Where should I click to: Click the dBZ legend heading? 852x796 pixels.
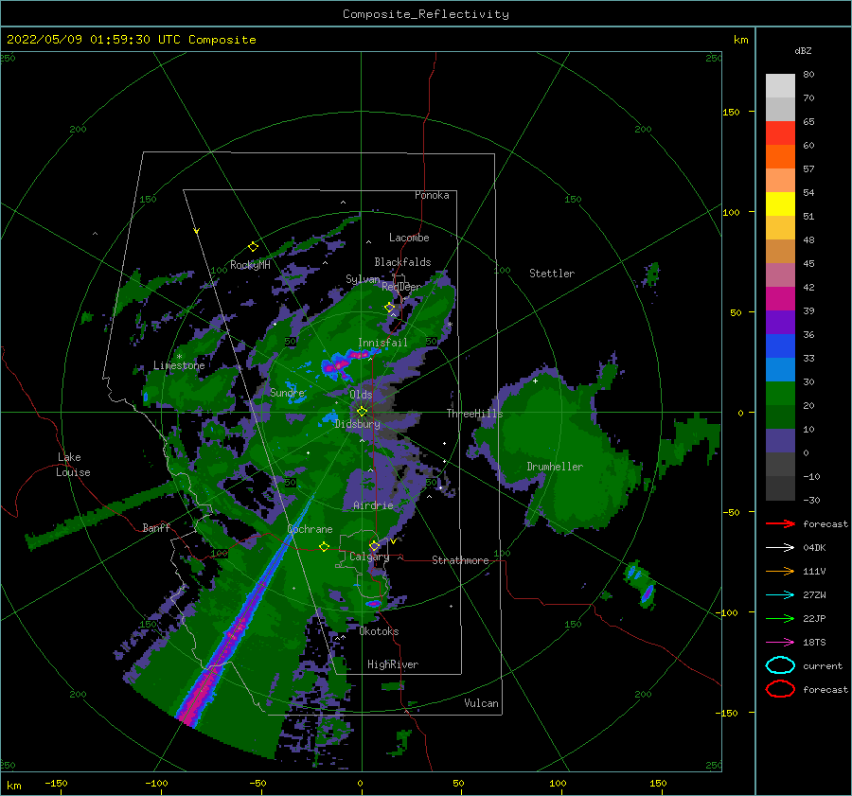click(803, 50)
